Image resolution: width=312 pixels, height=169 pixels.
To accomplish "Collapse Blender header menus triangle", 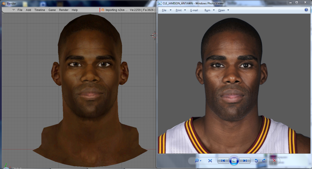I will [13, 10].
